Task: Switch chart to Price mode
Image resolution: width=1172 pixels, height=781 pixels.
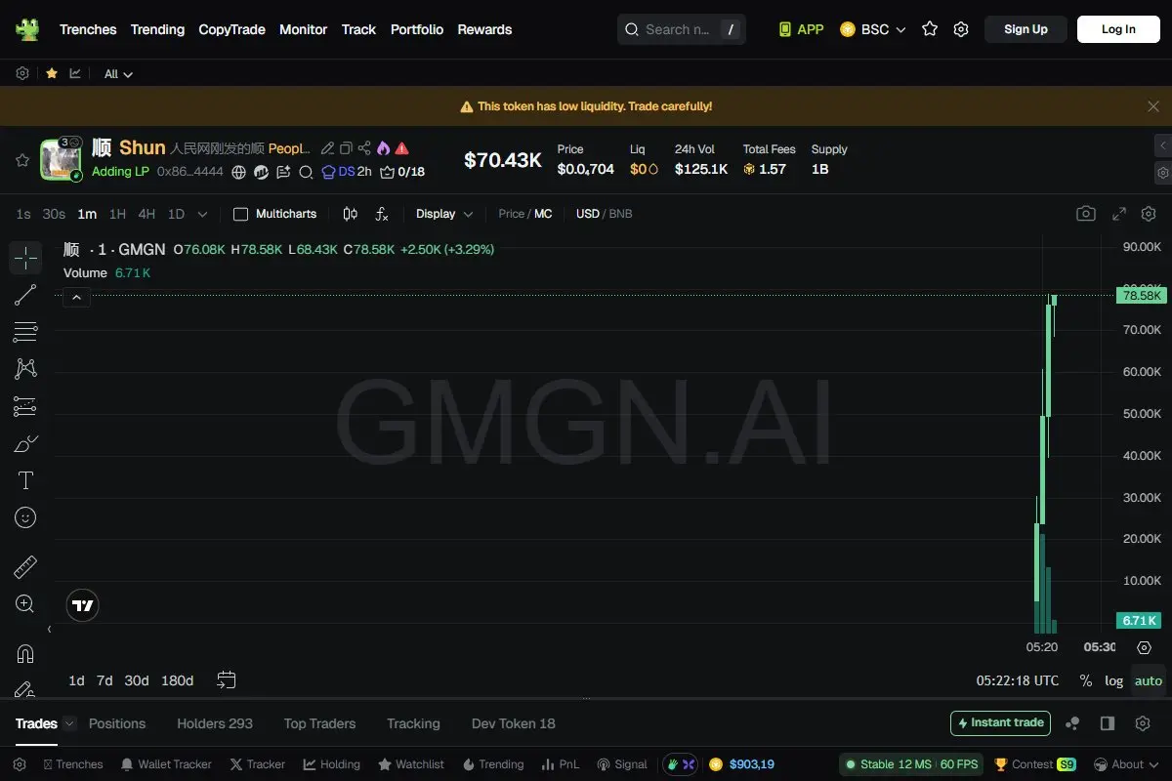Action: 511,214
